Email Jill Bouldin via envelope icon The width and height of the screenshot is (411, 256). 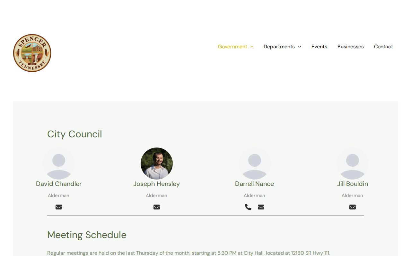click(353, 207)
